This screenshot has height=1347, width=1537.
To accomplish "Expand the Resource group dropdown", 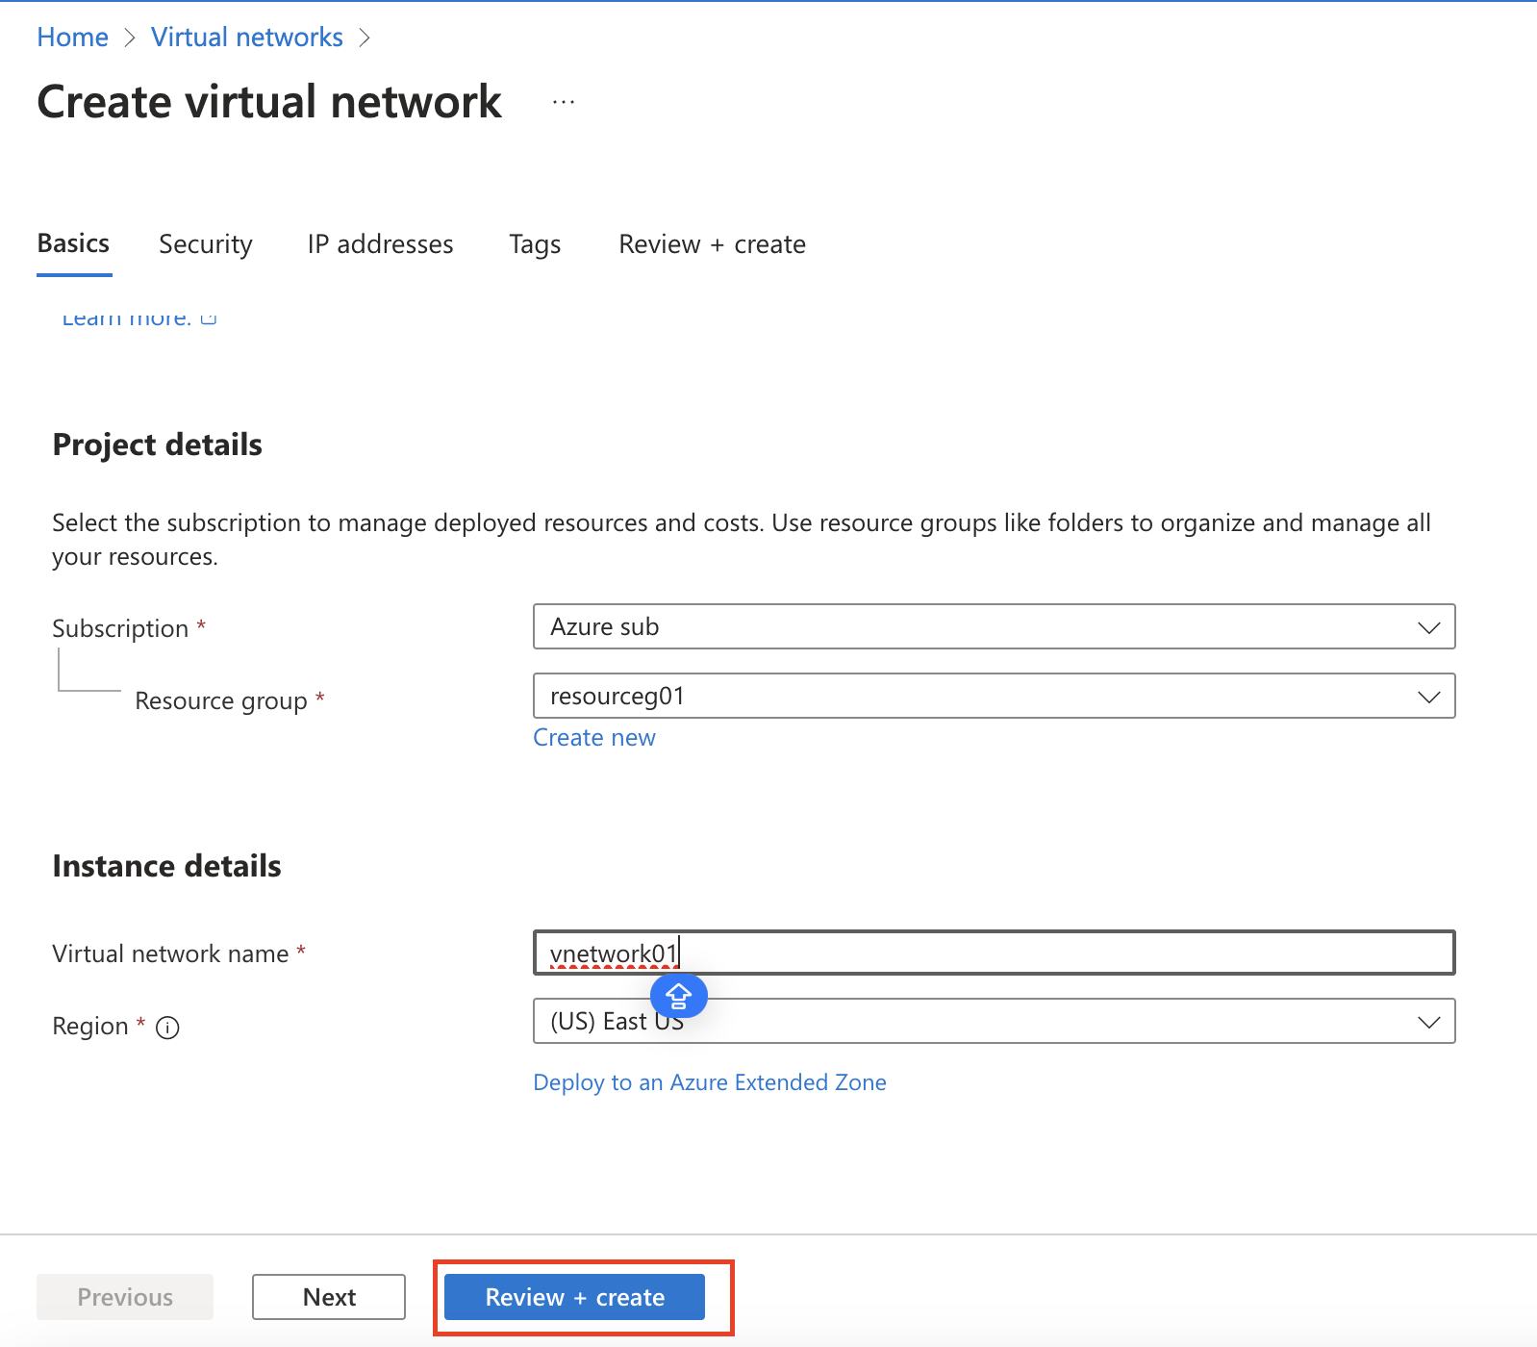I will (995, 696).
